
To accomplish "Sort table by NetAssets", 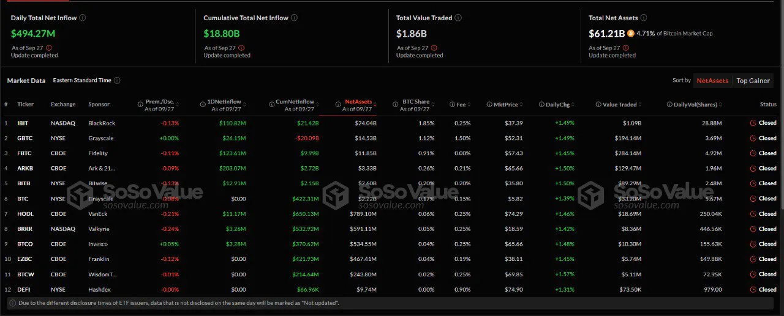I will click(x=712, y=81).
